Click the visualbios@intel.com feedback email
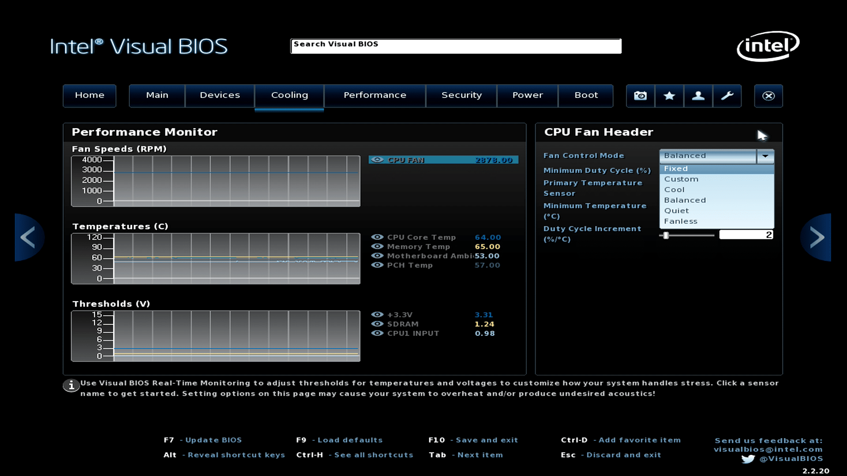Screen dimensions: 847x476 [x=768, y=450]
